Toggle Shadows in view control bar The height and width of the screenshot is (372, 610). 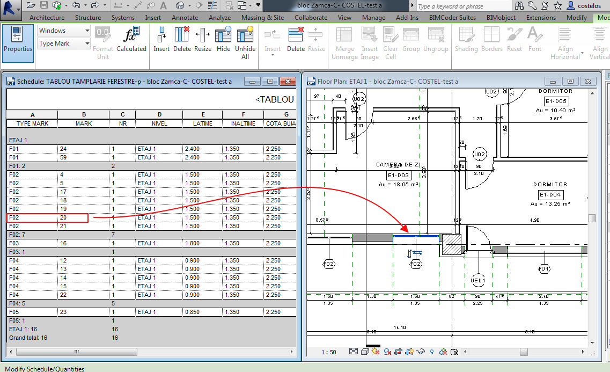click(387, 352)
